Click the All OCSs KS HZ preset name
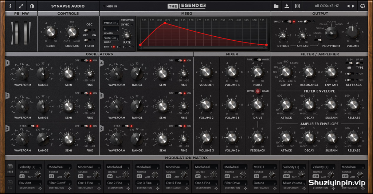 327,6
